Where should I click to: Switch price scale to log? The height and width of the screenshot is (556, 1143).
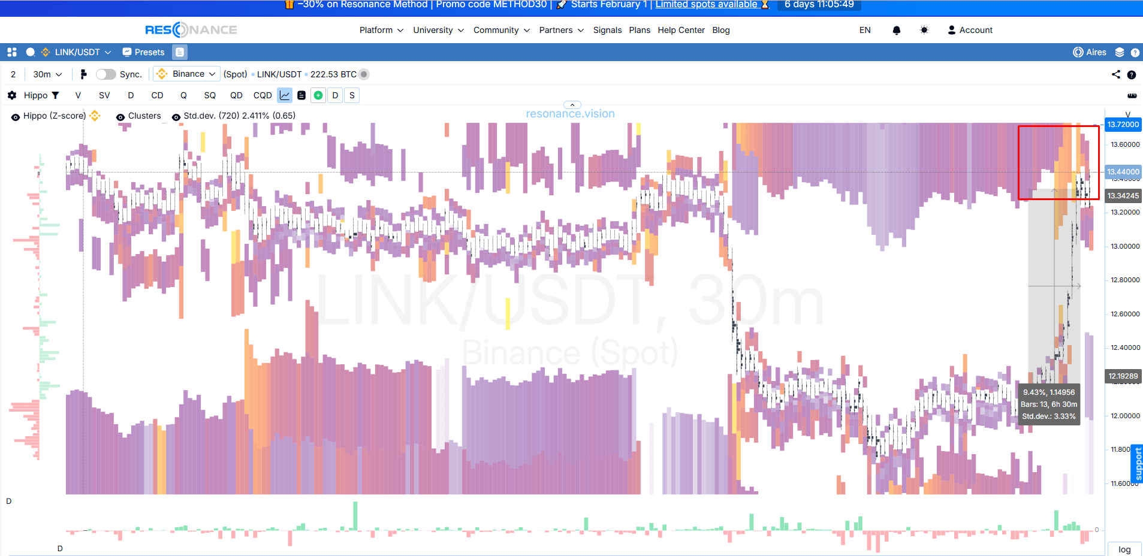pos(1124,549)
